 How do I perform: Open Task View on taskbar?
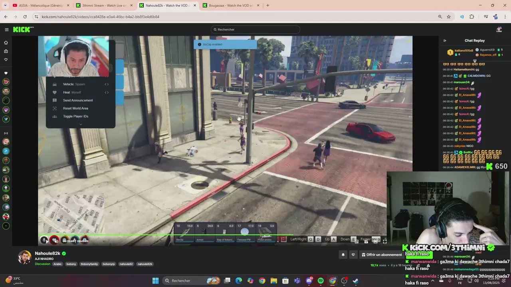click(227, 281)
